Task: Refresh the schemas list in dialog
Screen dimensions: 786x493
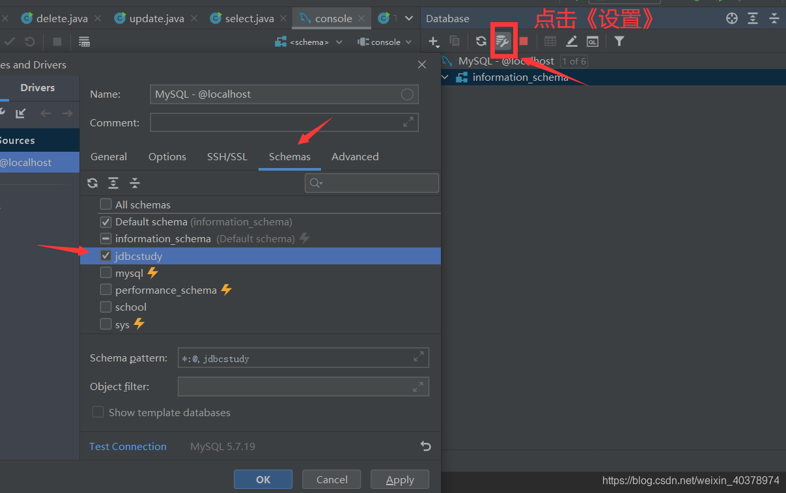Action: pos(92,183)
